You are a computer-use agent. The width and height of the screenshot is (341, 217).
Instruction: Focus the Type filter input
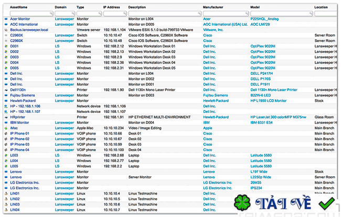(x=89, y=14)
